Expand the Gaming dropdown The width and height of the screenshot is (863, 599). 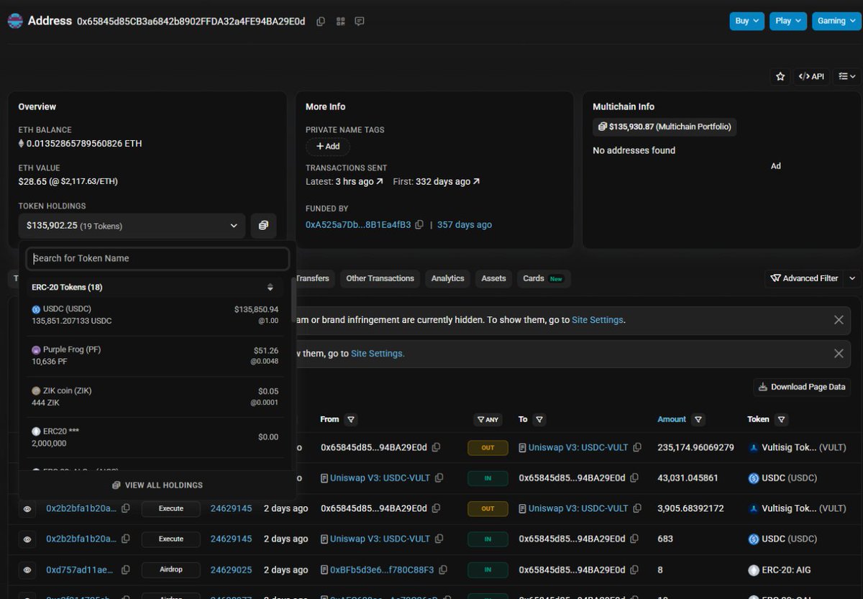click(836, 21)
